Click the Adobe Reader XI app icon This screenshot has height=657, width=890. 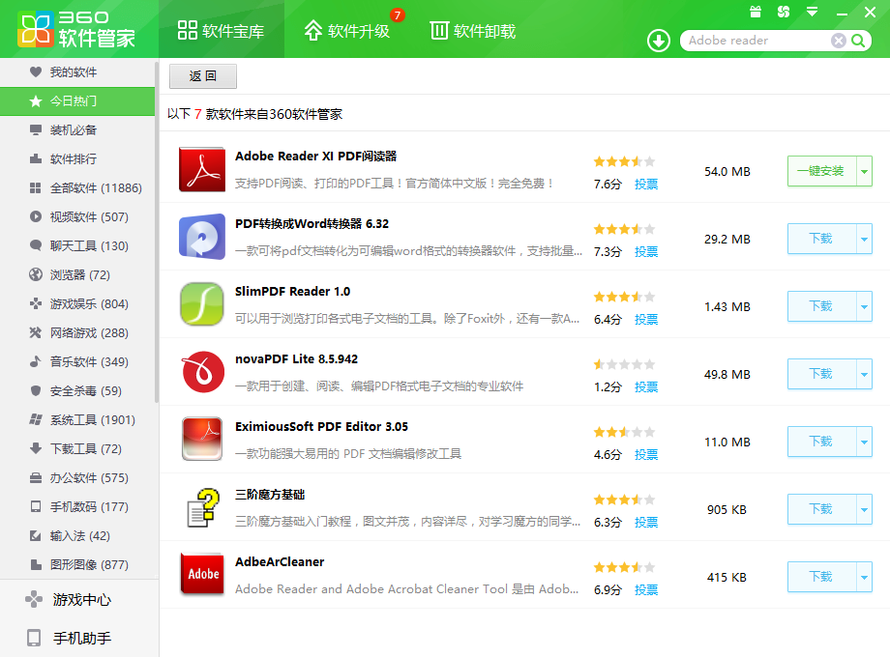pyautogui.click(x=202, y=169)
